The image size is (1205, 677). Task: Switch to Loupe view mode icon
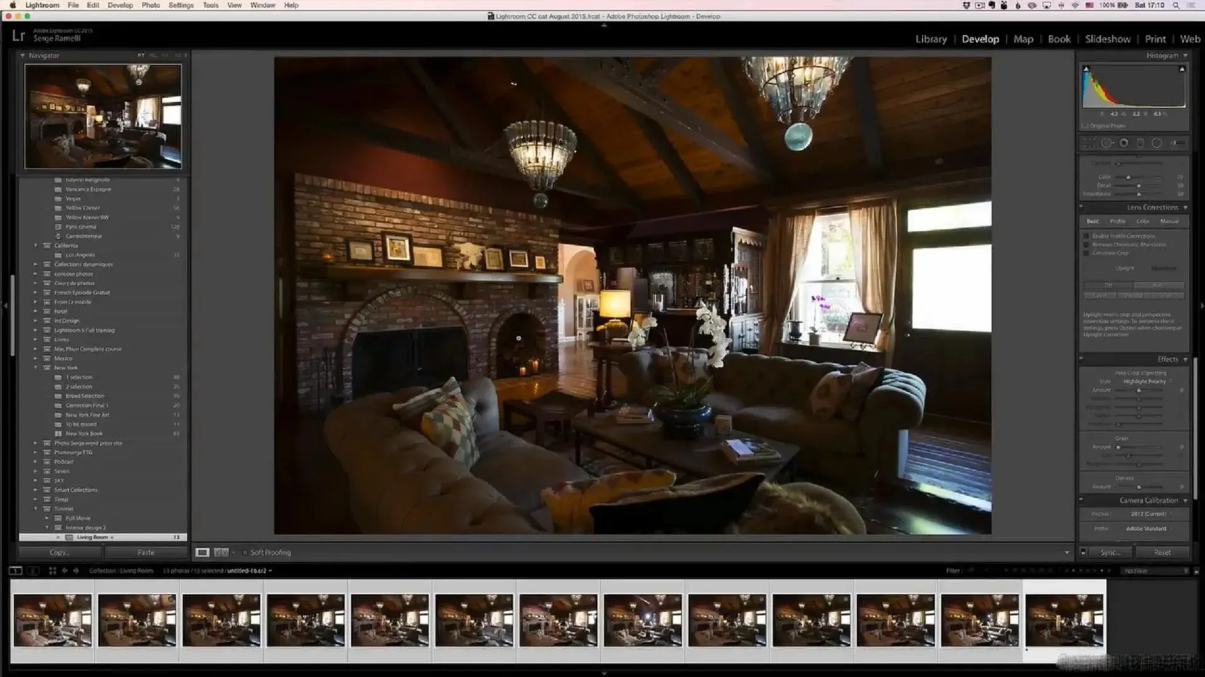tap(202, 552)
